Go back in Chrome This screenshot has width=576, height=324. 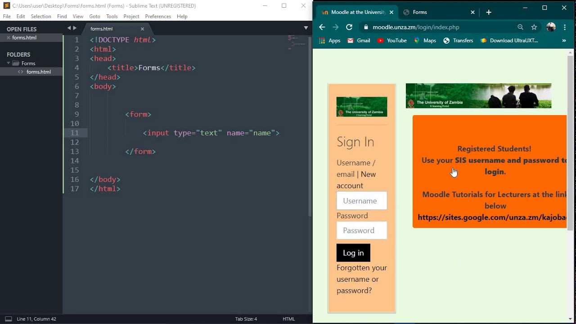(322, 27)
